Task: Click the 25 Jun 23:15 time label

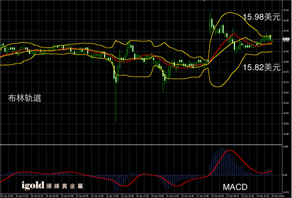Action: coord(7,196)
